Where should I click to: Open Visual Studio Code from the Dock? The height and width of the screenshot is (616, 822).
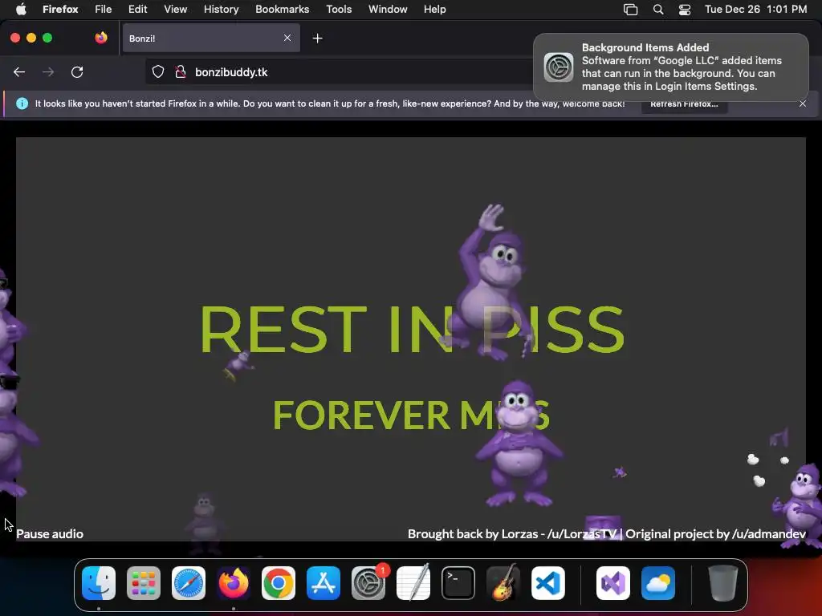pos(547,583)
